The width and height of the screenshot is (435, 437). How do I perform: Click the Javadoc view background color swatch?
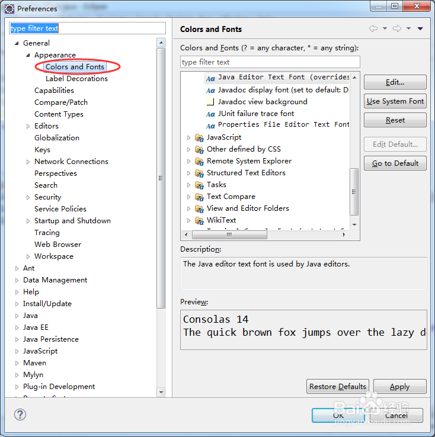click(x=210, y=102)
